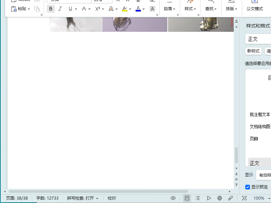Screen dimensions: 271x203
Task: Switch to outline view in status bar
Action: (x=198, y=198)
